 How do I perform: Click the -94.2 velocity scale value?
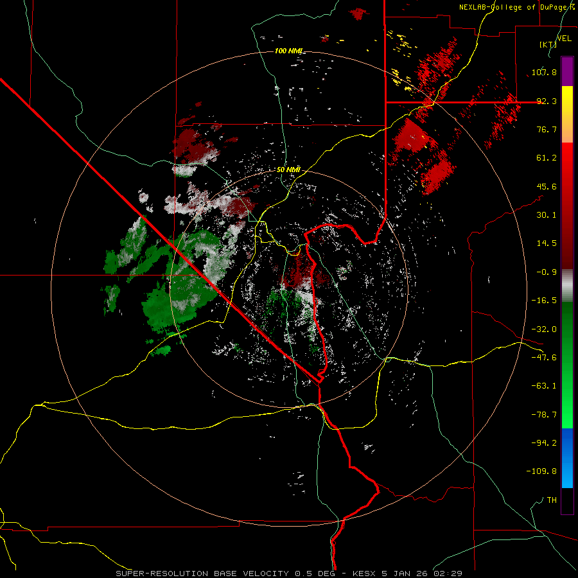tap(544, 443)
